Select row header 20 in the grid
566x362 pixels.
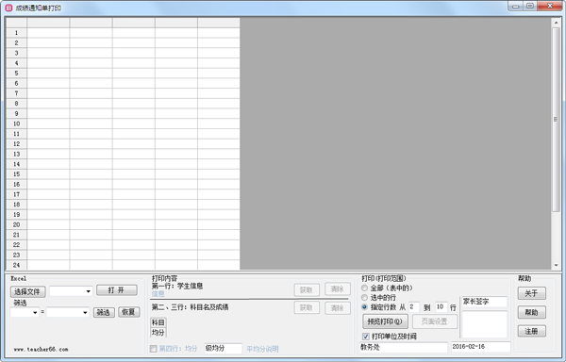[x=17, y=224]
